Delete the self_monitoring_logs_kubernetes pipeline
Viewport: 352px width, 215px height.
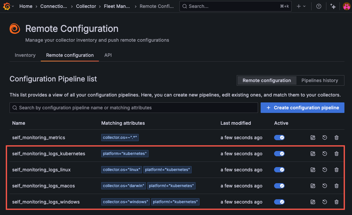(337, 154)
